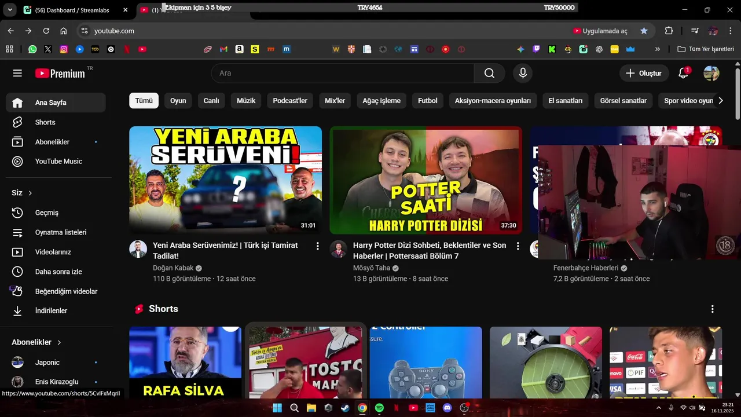Select the Tümü filter chip

tap(144, 101)
